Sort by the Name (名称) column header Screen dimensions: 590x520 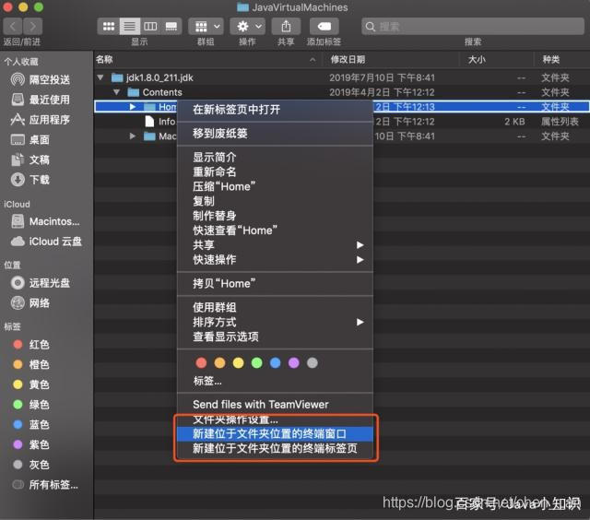pos(207,59)
